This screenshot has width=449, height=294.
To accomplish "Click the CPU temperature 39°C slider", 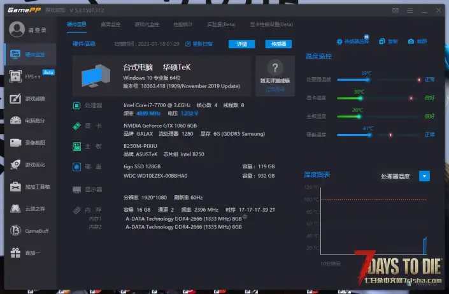I will tap(378, 80).
